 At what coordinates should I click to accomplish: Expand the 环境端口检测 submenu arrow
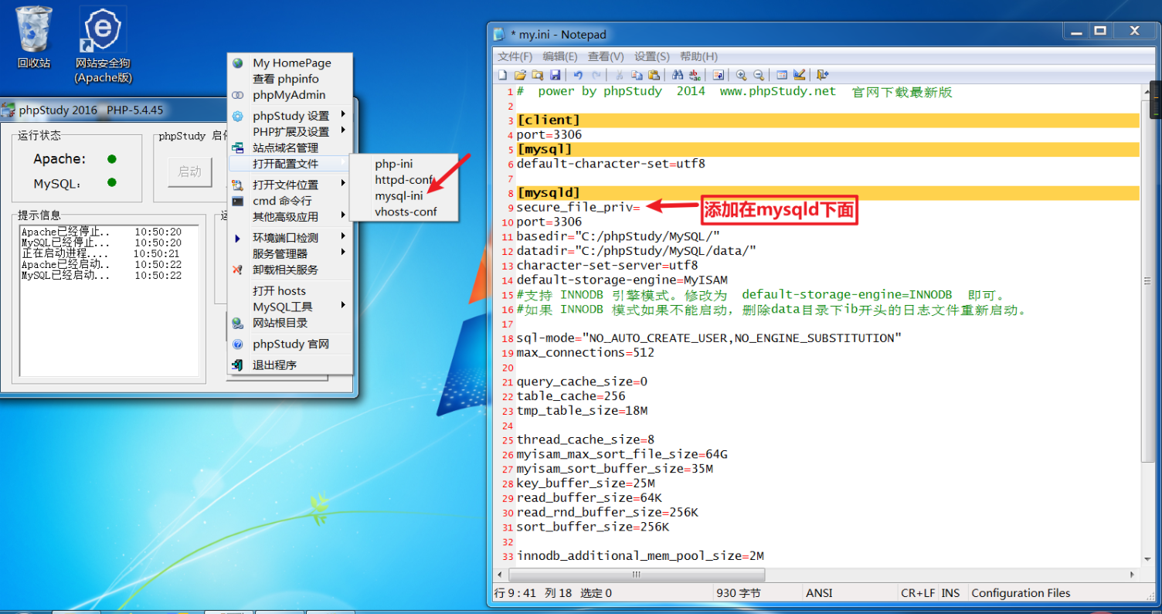tap(343, 237)
